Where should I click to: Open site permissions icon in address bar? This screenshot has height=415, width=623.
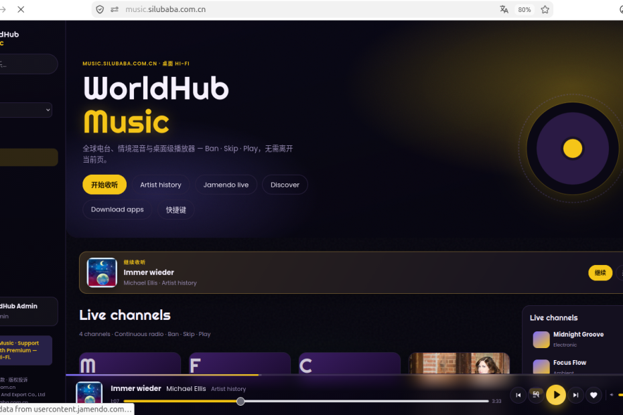tap(115, 9)
